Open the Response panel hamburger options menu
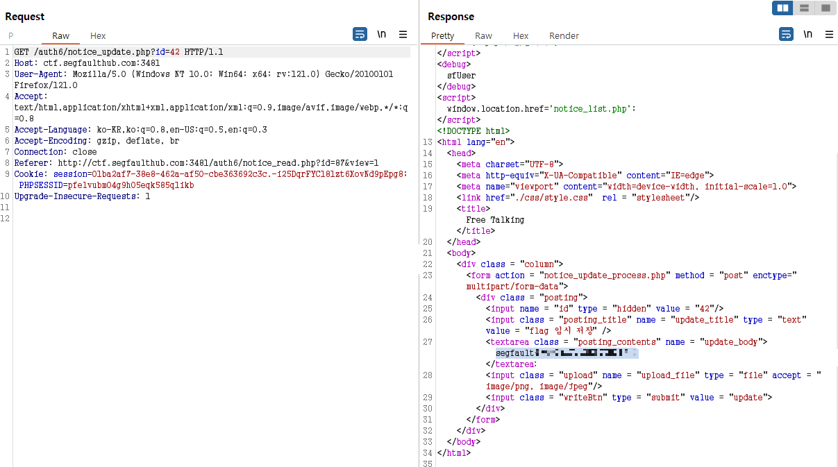Viewport: 838px width, 467px height. click(830, 34)
